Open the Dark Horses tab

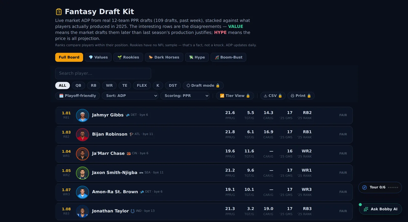tap(164, 57)
